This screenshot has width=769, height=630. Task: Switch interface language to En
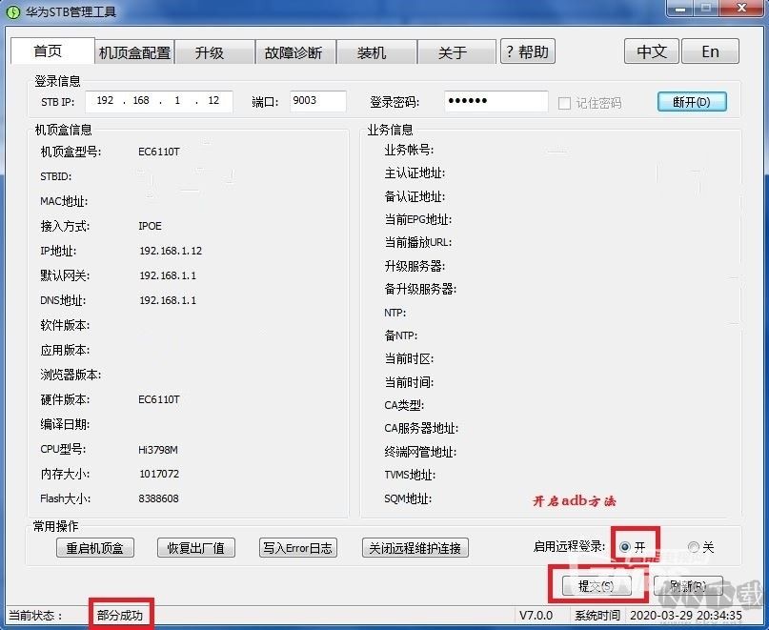(x=710, y=51)
